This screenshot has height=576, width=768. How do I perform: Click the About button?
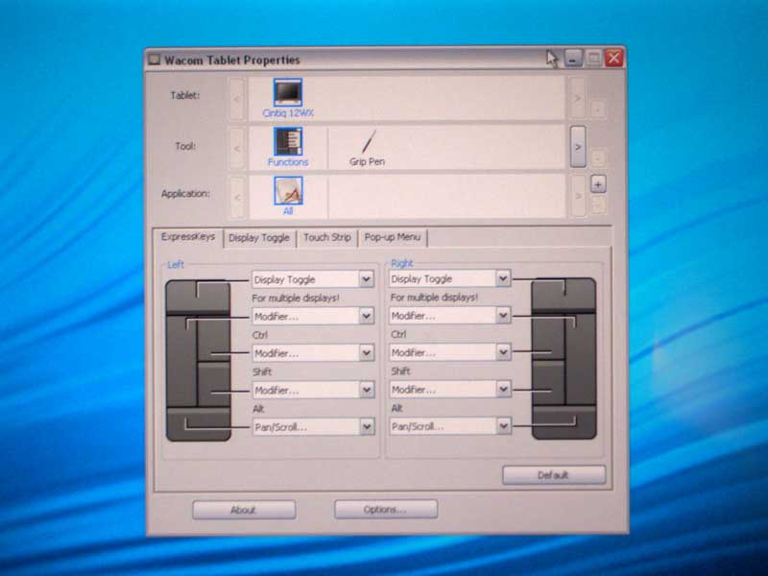244,510
